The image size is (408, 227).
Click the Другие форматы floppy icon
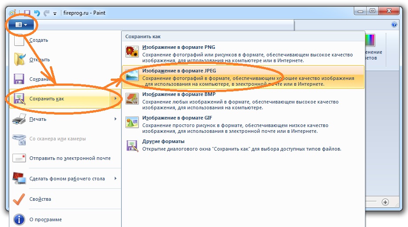pos(132,146)
